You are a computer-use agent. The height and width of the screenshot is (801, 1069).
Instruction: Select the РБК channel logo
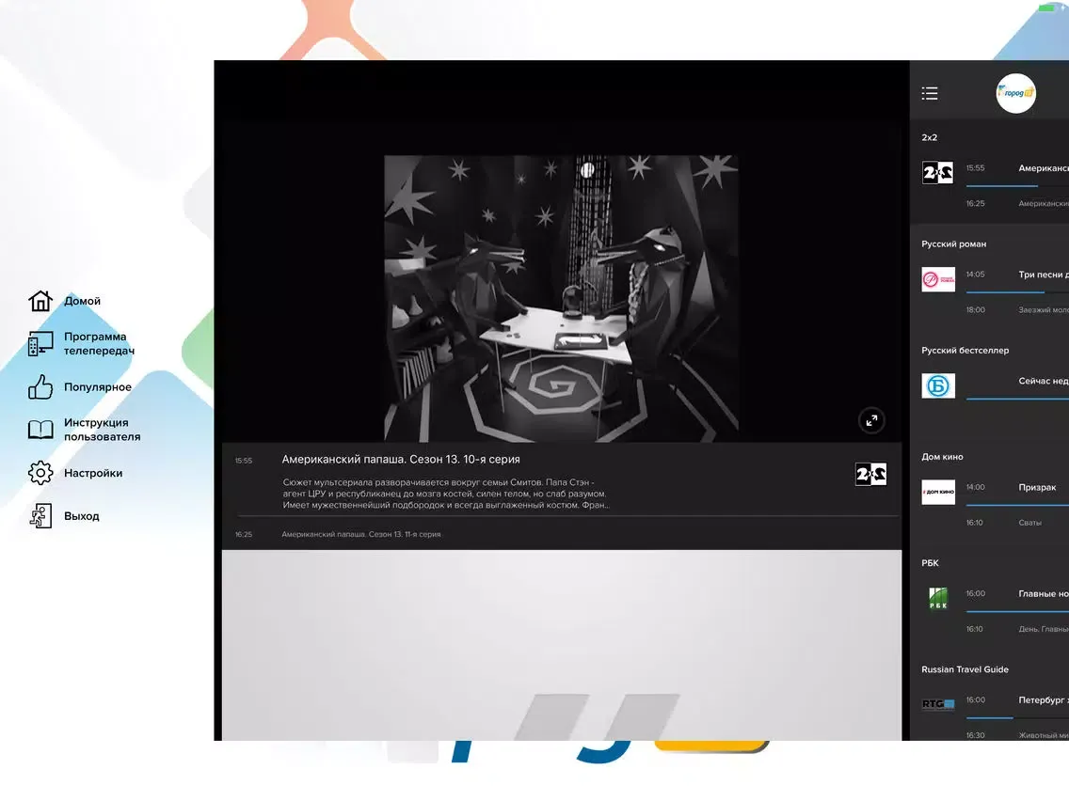tap(938, 598)
